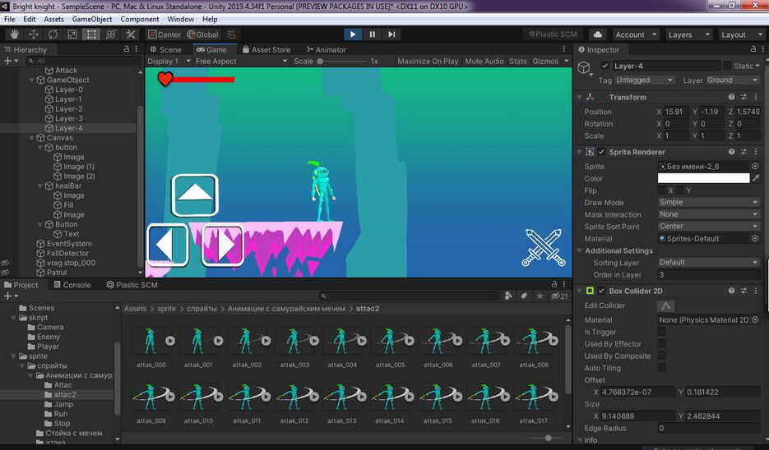The height and width of the screenshot is (450, 769).
Task: Enable Auto Tiling checkbox
Action: 661,368
